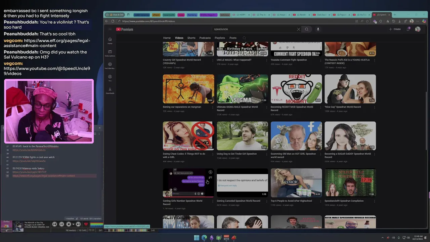The width and height of the screenshot is (430, 242).
Task: Open options for Getting Canceled Speedrun video
Action: [x=267, y=201]
